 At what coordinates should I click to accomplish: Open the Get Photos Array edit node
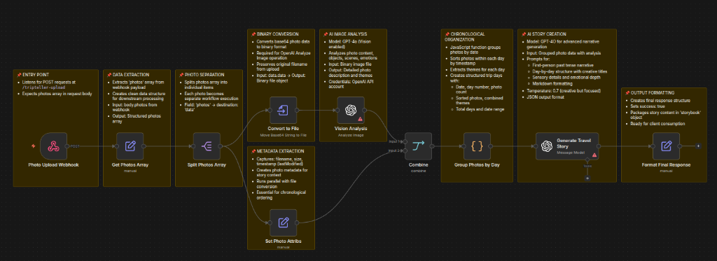coord(130,146)
